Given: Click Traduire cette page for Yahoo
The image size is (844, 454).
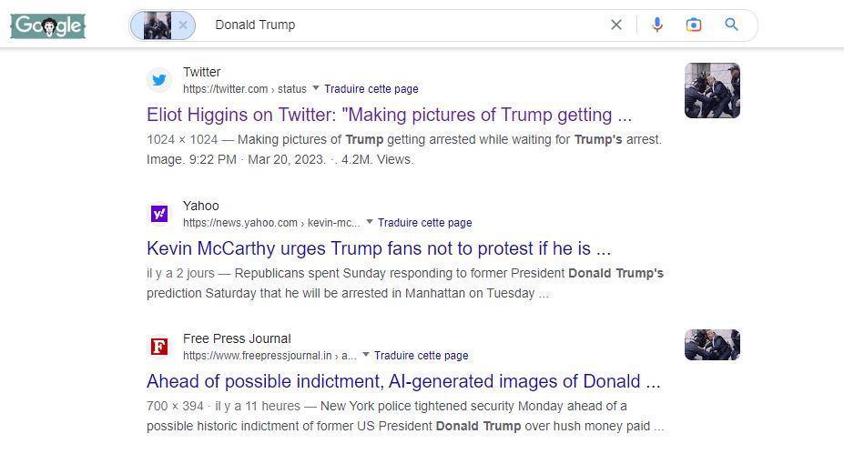Looking at the screenshot, I should (x=425, y=223).
